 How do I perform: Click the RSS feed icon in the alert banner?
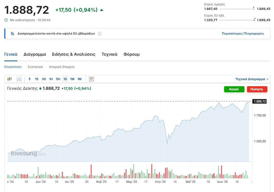tap(12, 34)
